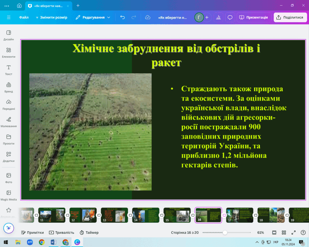Open the Apps (Додатки) panel
Image resolution: width=309 pixels, height=247 pixels.
(x=9, y=157)
